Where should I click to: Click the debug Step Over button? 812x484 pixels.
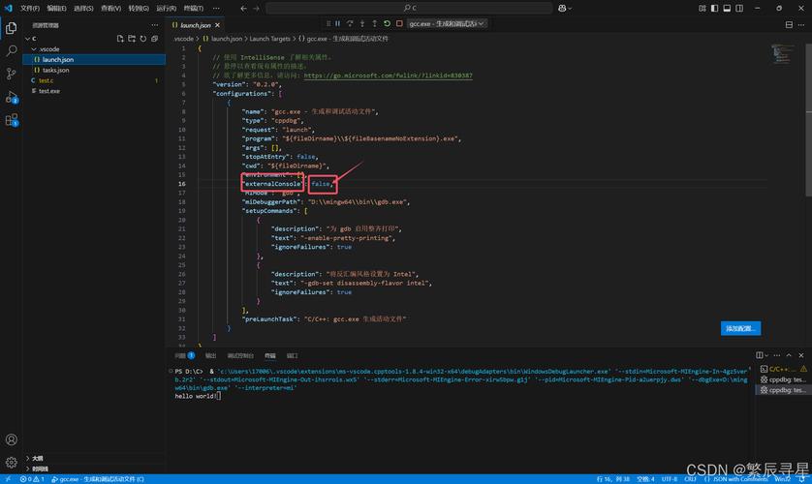tap(350, 24)
